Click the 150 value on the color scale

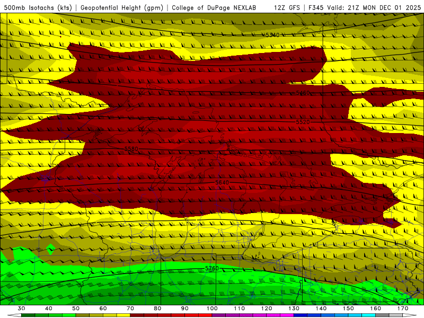click(x=348, y=308)
